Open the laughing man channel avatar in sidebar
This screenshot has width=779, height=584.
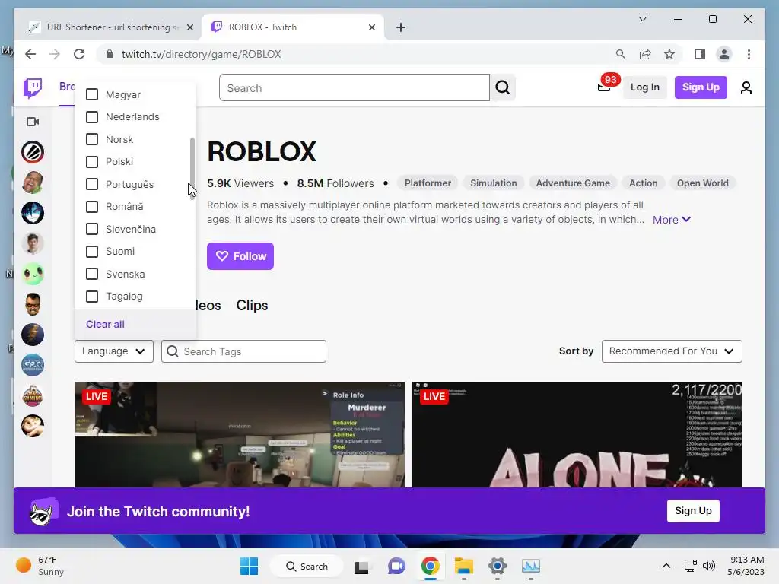(33, 182)
